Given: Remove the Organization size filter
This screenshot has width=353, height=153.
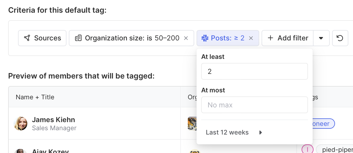Looking at the screenshot, I should point(186,38).
